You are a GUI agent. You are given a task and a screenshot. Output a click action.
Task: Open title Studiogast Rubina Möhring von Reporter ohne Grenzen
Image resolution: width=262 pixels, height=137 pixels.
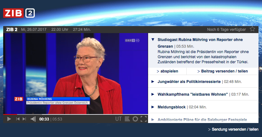point(200,43)
